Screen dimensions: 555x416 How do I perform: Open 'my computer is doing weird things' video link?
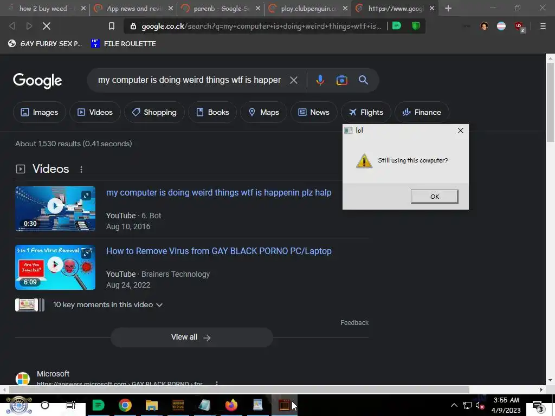(219, 193)
